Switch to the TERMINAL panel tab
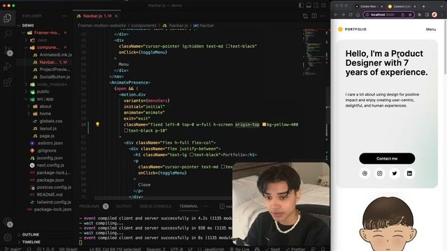 click(189, 206)
